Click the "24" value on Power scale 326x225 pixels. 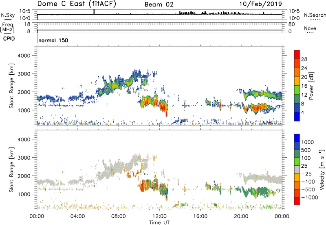click(x=304, y=68)
